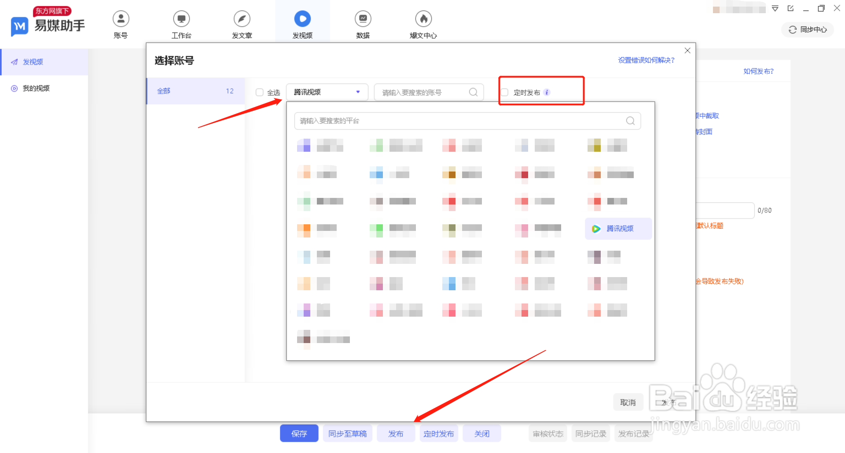The width and height of the screenshot is (845, 453).
Task: Click the 易媒助手 app logo
Action: (46, 24)
